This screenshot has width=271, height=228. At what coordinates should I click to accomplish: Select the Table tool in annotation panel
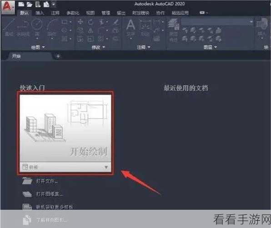click(156, 39)
